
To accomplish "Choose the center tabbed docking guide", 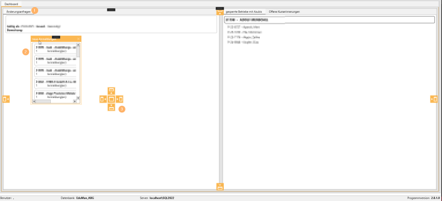I will point(112,99).
